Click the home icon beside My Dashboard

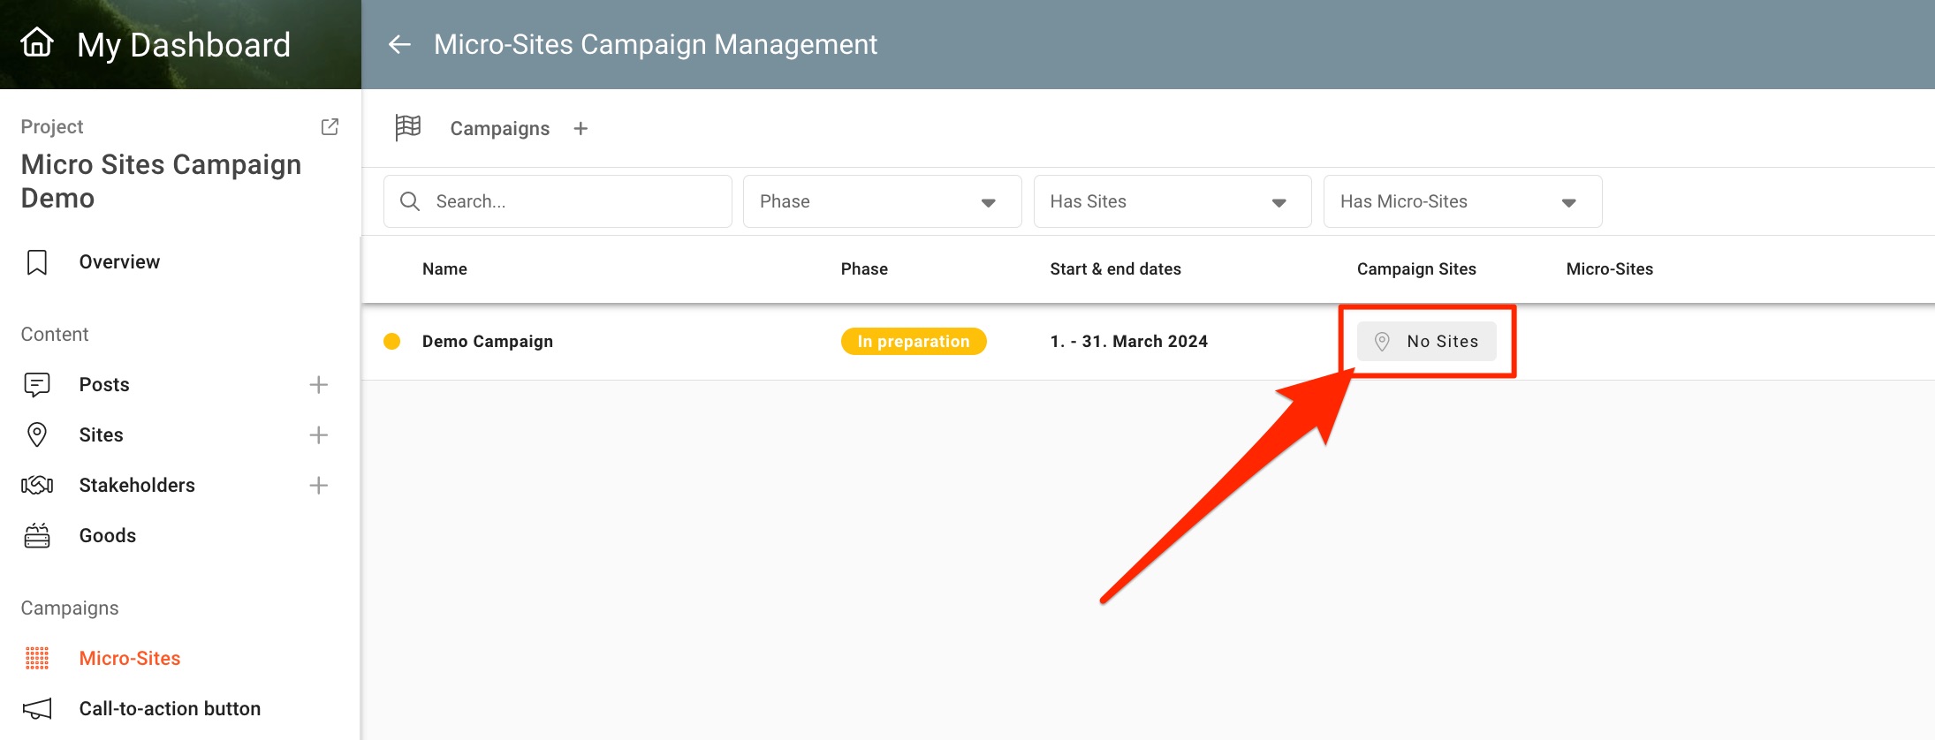click(x=37, y=42)
